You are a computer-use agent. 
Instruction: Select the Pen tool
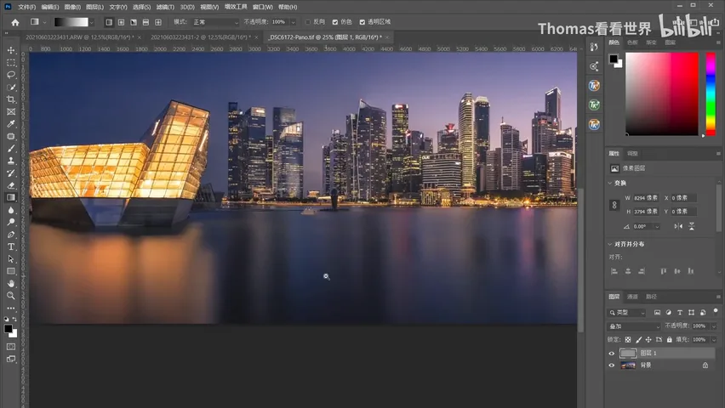[x=11, y=235]
